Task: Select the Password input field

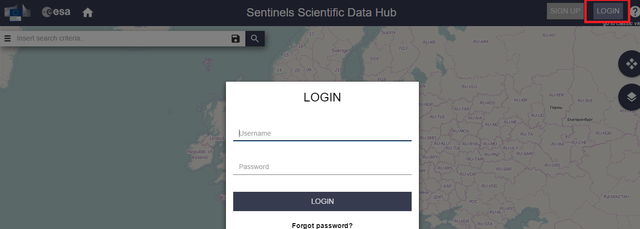Action: [322, 167]
